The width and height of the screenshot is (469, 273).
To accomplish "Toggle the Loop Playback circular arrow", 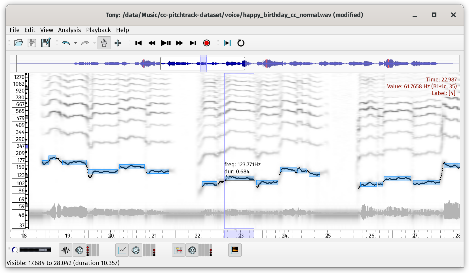I will coord(241,43).
